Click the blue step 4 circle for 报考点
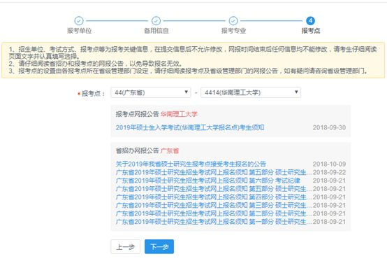This screenshot has width=387, height=261. tap(310, 21)
